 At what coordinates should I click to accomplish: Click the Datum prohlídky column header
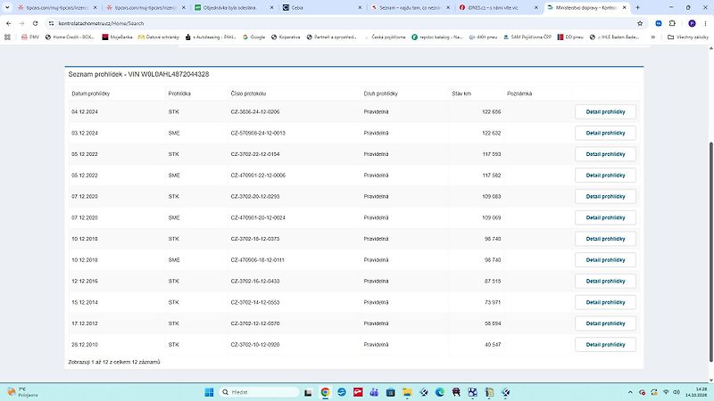(x=91, y=94)
